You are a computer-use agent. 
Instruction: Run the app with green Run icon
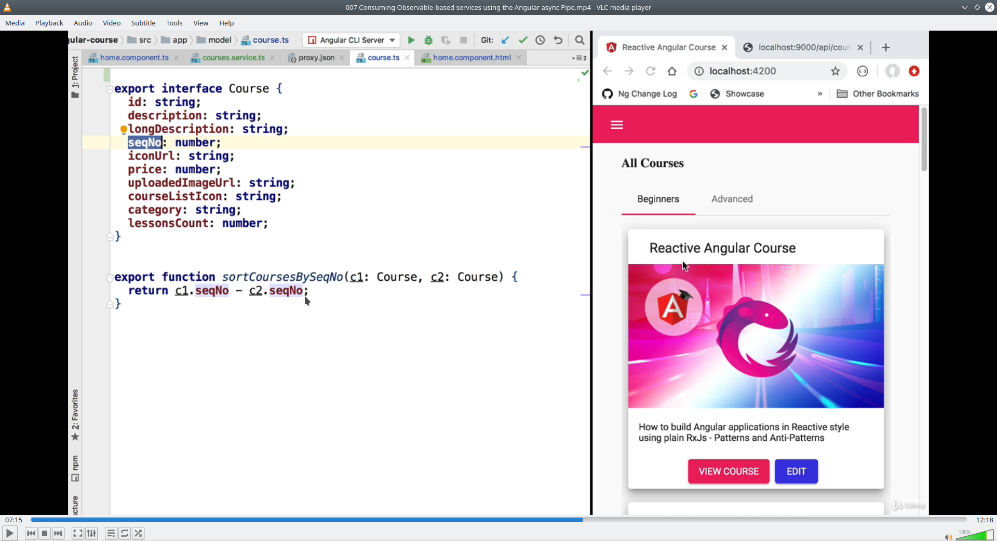[x=411, y=40]
